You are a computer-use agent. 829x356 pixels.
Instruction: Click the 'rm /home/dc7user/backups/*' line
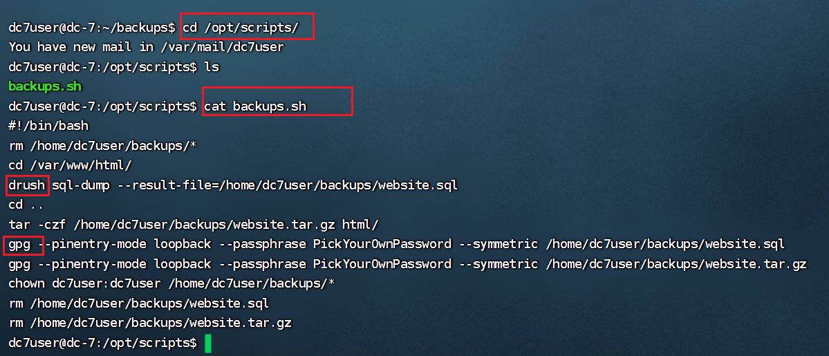click(100, 146)
